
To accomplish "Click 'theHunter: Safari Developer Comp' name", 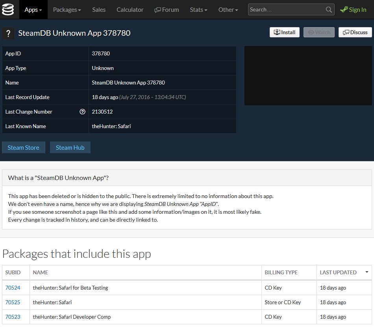I will [x=72, y=317].
